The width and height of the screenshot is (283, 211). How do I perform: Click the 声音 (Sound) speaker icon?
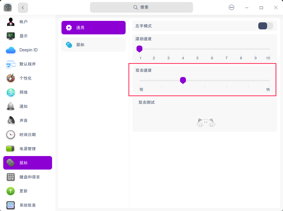pyautogui.click(x=11, y=120)
